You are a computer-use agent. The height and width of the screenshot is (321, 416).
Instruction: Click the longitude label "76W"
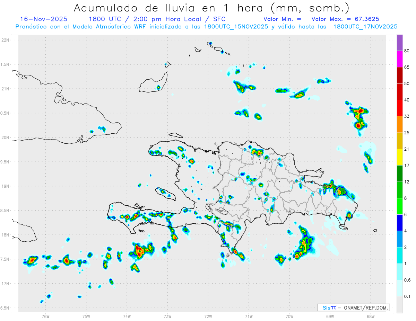(45, 316)
